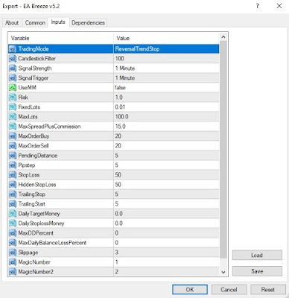The width and height of the screenshot is (289, 298).
Task: Select the Inputs tab
Action: tap(58, 22)
